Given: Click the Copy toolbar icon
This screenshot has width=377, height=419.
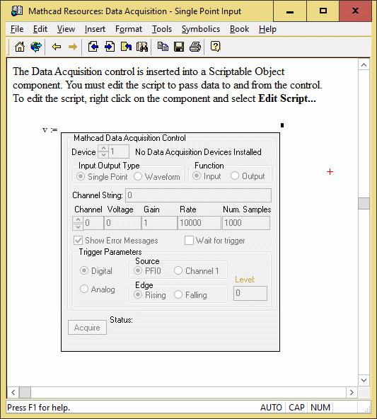Looking at the screenshot, I should [163, 47].
